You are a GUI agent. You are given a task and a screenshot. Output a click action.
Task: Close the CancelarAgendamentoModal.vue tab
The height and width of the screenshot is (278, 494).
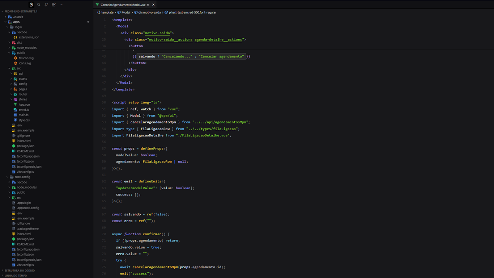pos(153,5)
